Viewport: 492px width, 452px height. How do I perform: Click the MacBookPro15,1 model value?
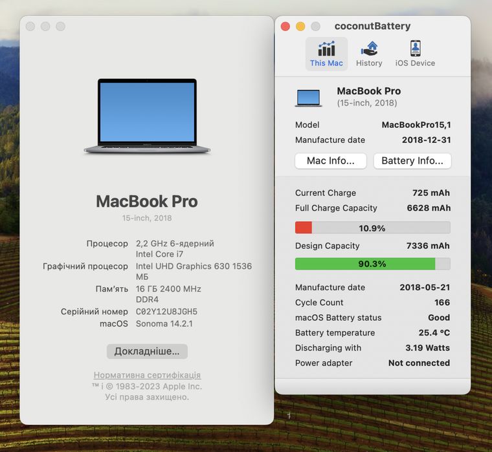coord(416,125)
